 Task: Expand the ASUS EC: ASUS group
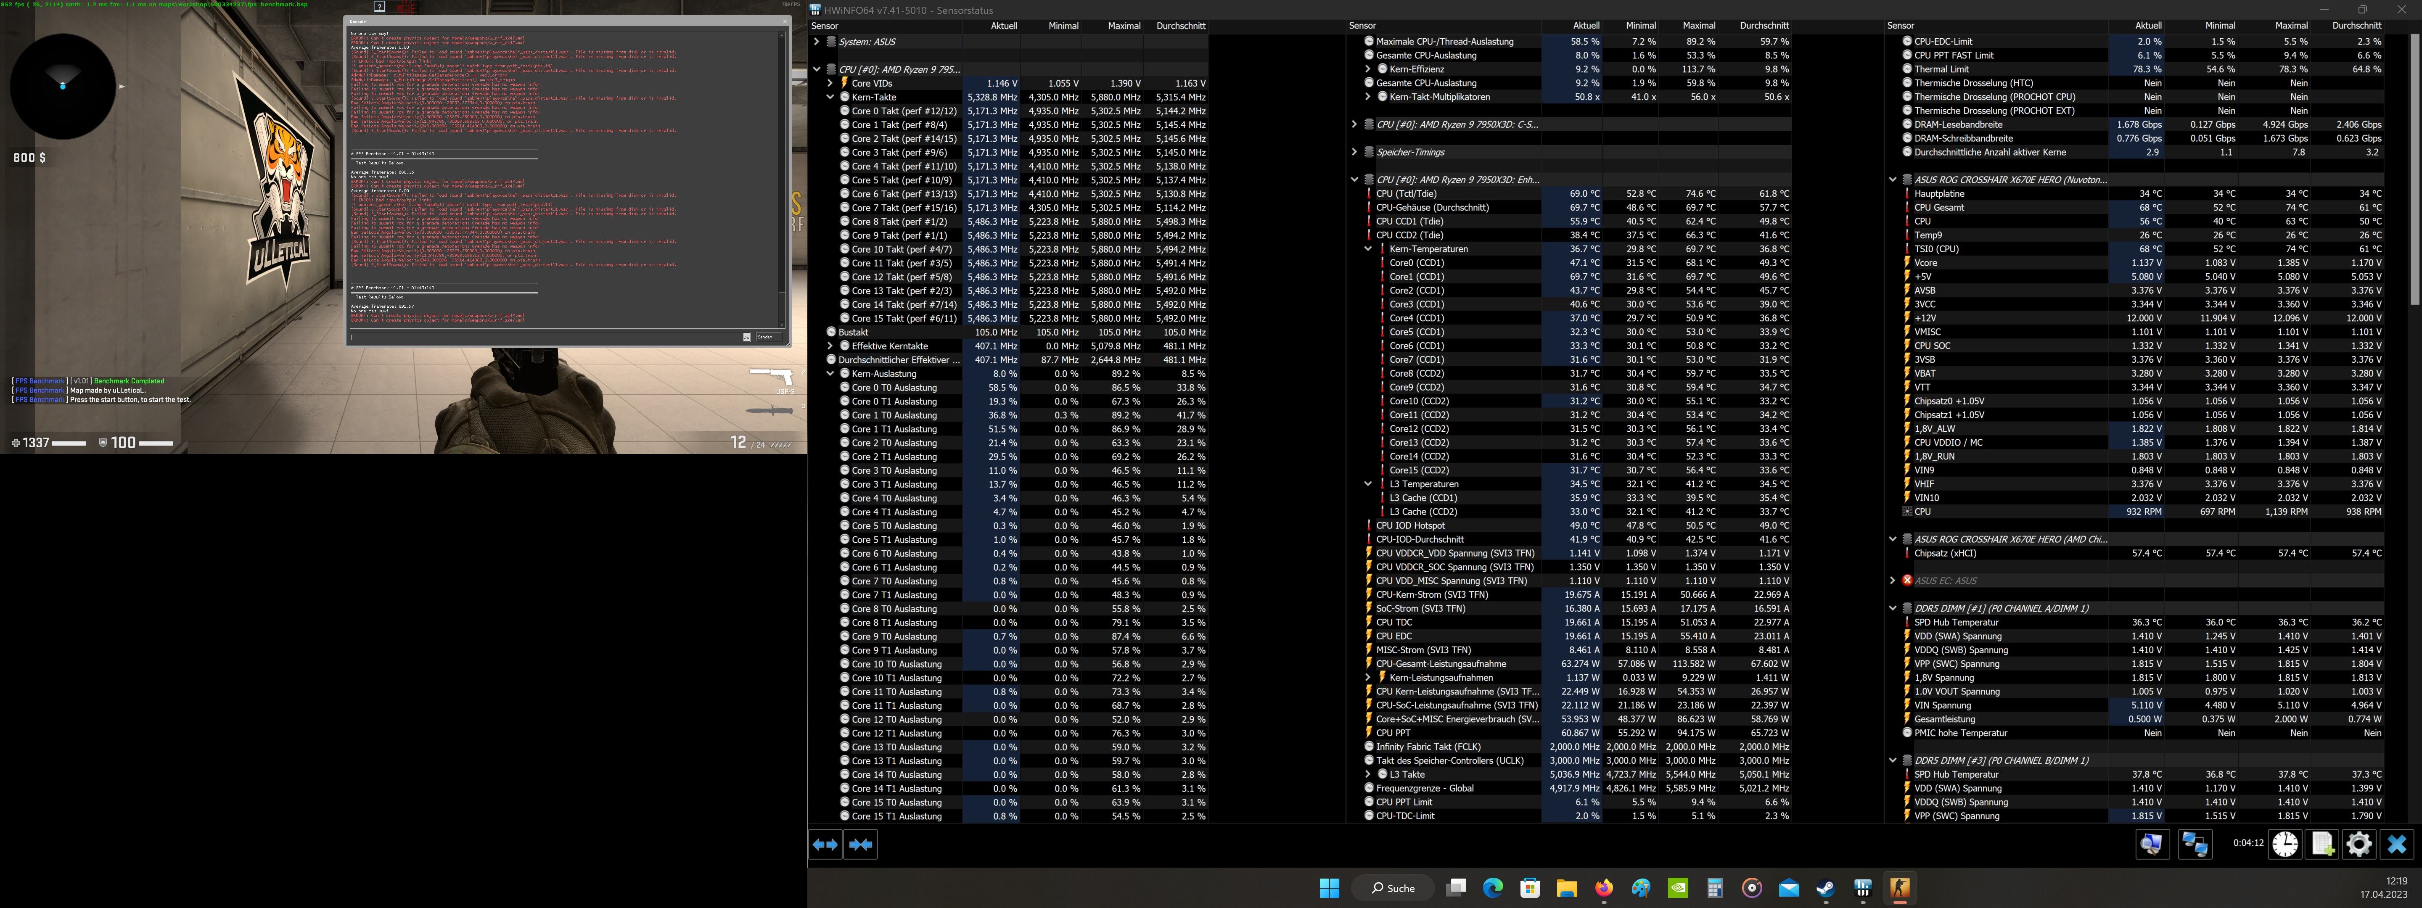[x=1893, y=580]
